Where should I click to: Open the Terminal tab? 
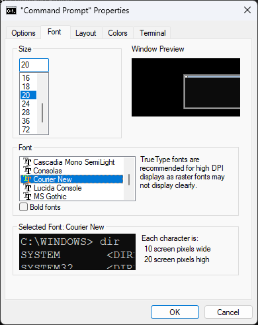pyautogui.click(x=153, y=33)
